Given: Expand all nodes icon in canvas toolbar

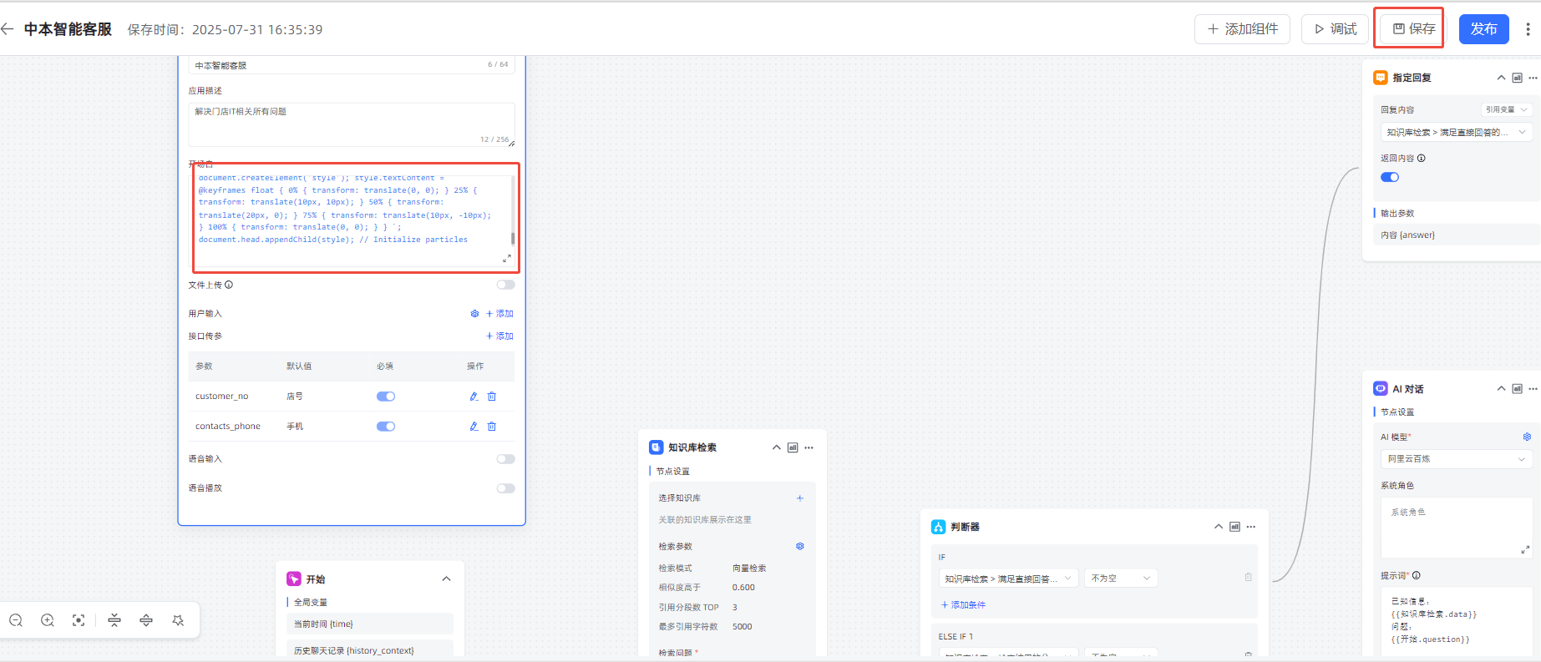Looking at the screenshot, I should 146,620.
